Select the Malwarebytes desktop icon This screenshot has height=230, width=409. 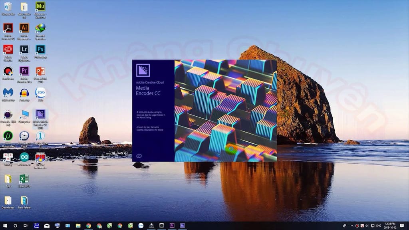point(8,95)
